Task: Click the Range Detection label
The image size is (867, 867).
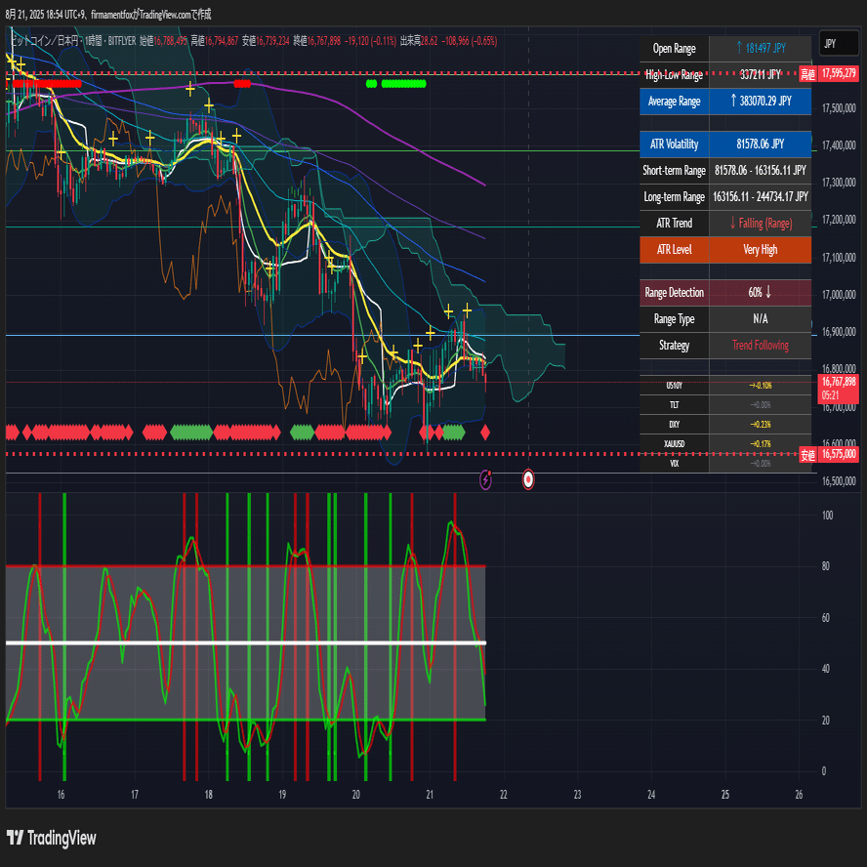Action: pyautogui.click(x=674, y=293)
